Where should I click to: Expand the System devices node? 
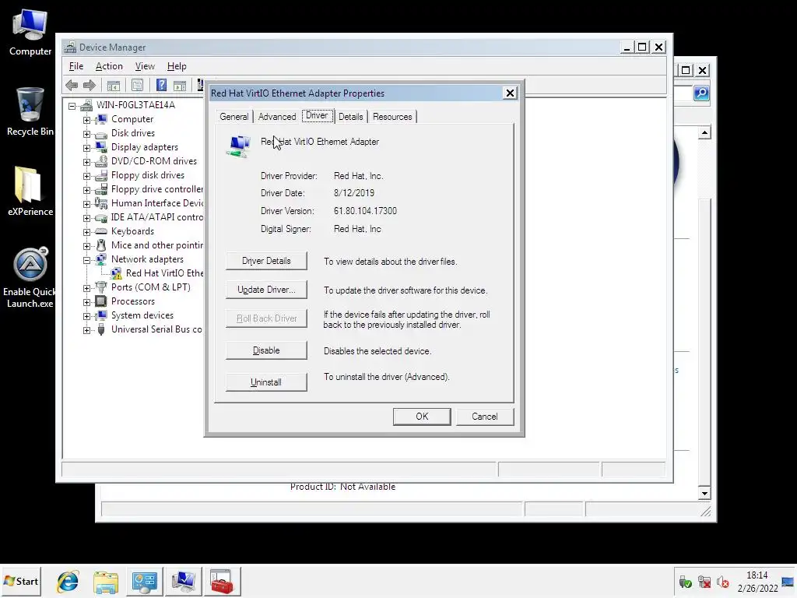[x=87, y=316]
